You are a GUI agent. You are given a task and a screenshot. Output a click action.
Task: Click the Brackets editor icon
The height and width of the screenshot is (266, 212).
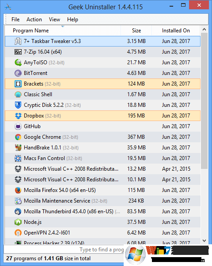click(x=18, y=84)
